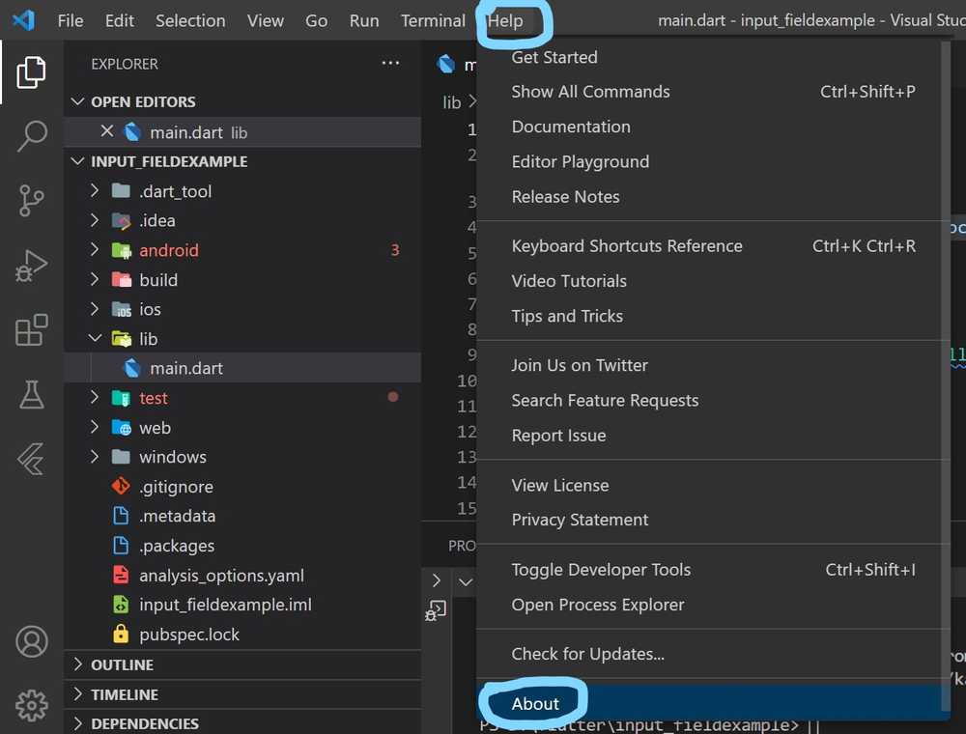The height and width of the screenshot is (734, 966).
Task: Choose Toggle Developer Tools entry
Action: tap(713, 570)
